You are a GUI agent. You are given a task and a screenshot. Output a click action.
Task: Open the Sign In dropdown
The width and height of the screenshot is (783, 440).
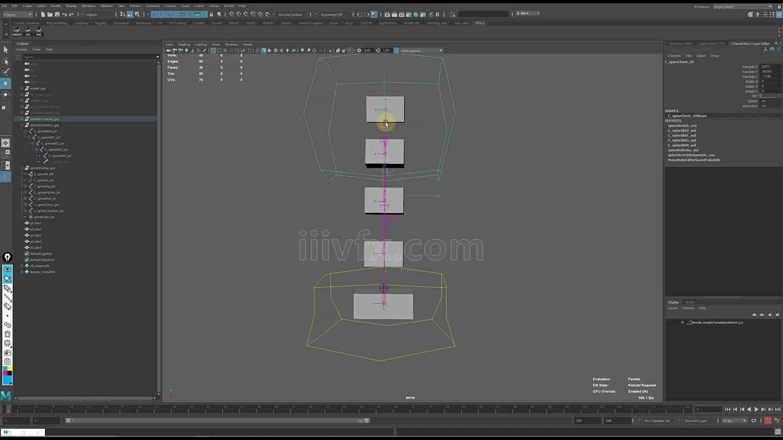[528, 13]
